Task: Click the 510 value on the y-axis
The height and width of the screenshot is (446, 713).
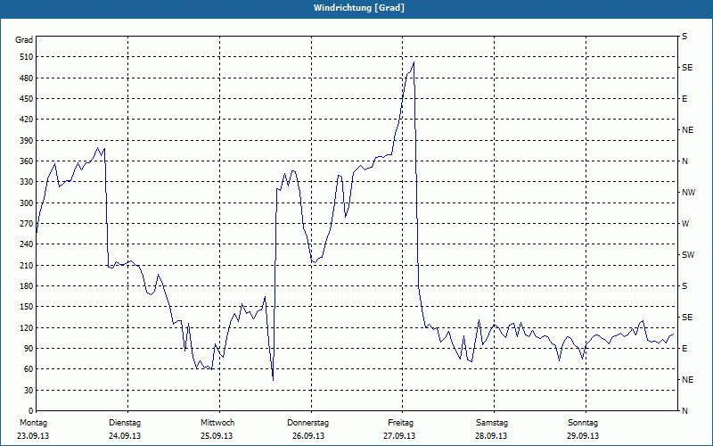Action: 27,57
